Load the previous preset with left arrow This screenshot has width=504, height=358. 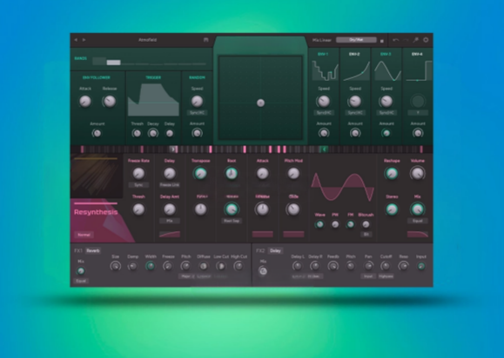76,40
